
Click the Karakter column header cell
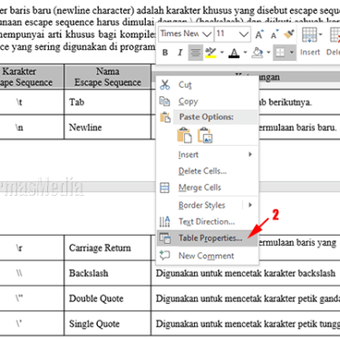(32, 77)
